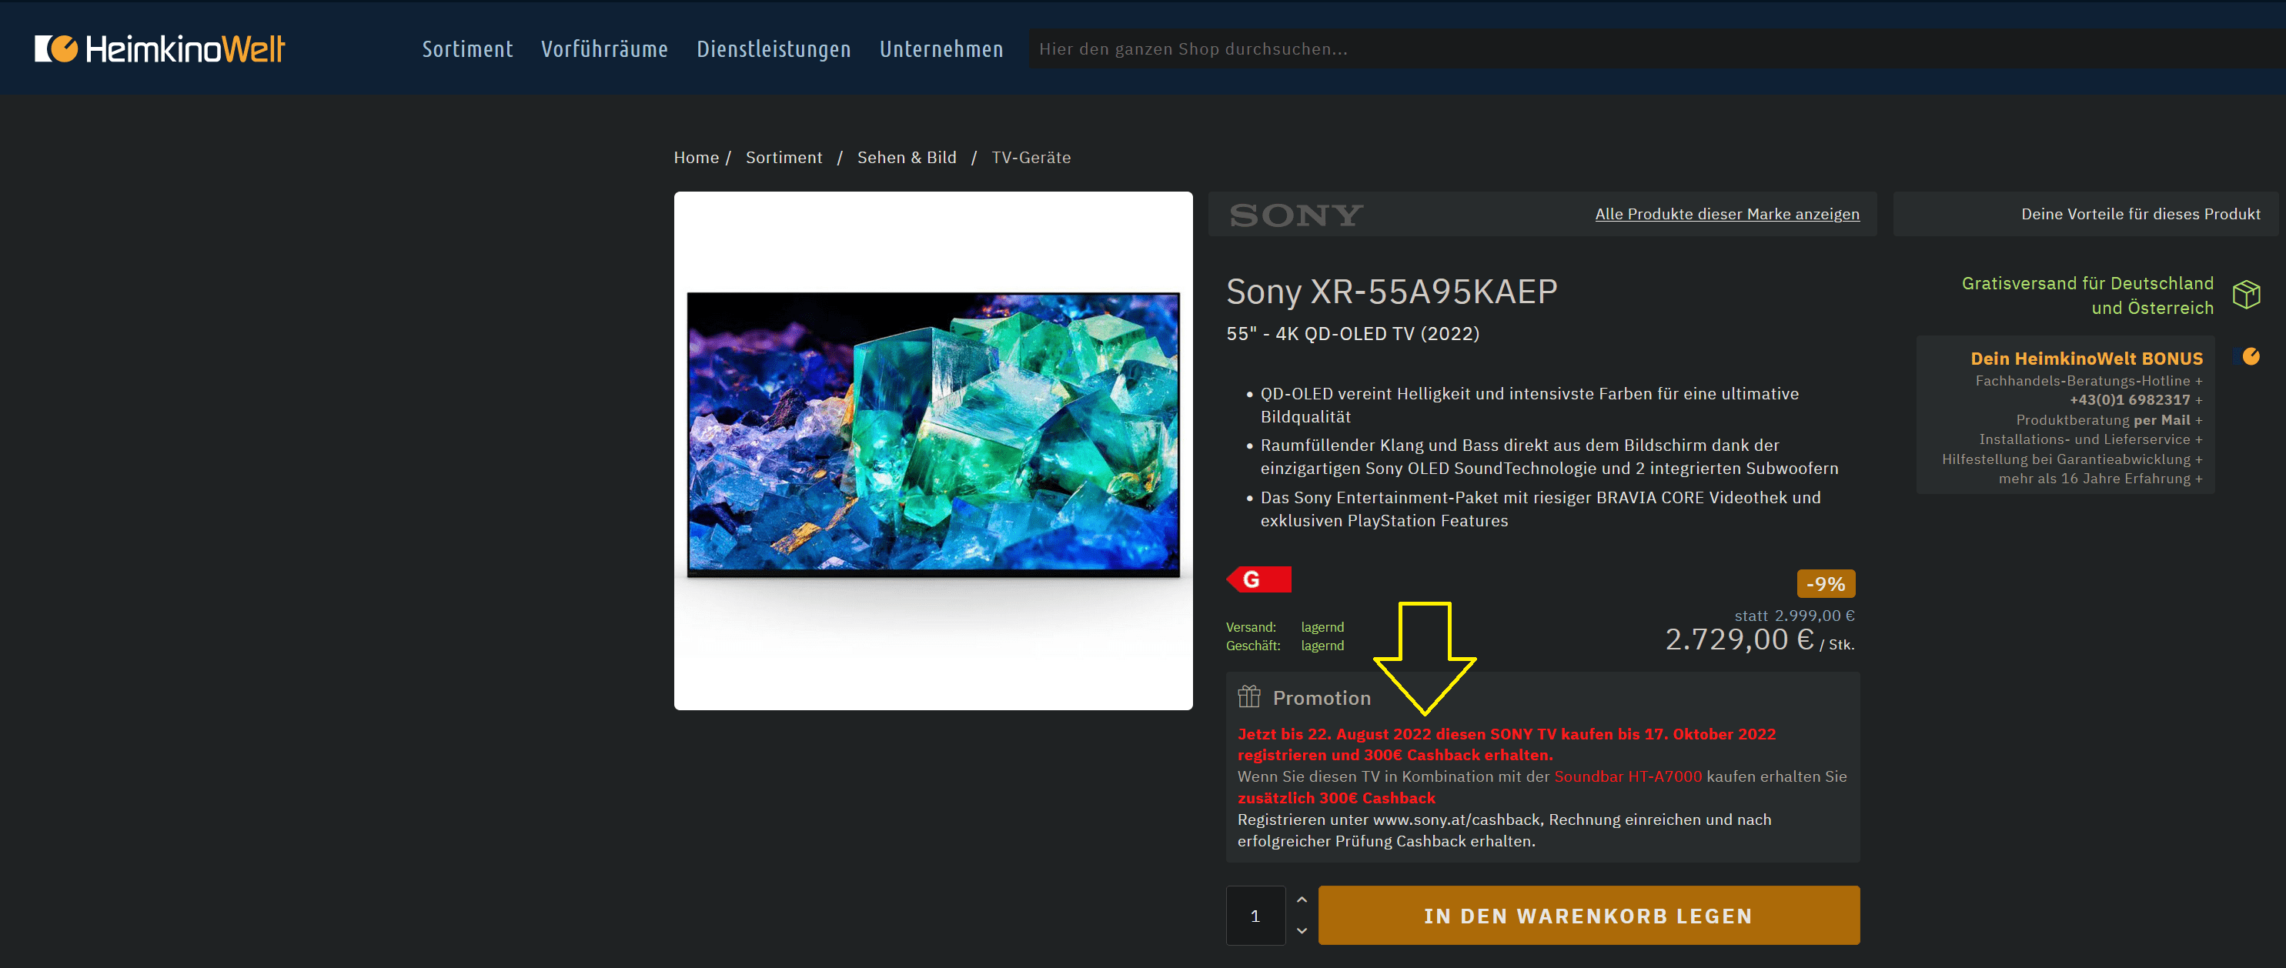This screenshot has height=968, width=2286.
Task: Click the orange HeimkinoWelt bonus icon
Action: point(2251,357)
